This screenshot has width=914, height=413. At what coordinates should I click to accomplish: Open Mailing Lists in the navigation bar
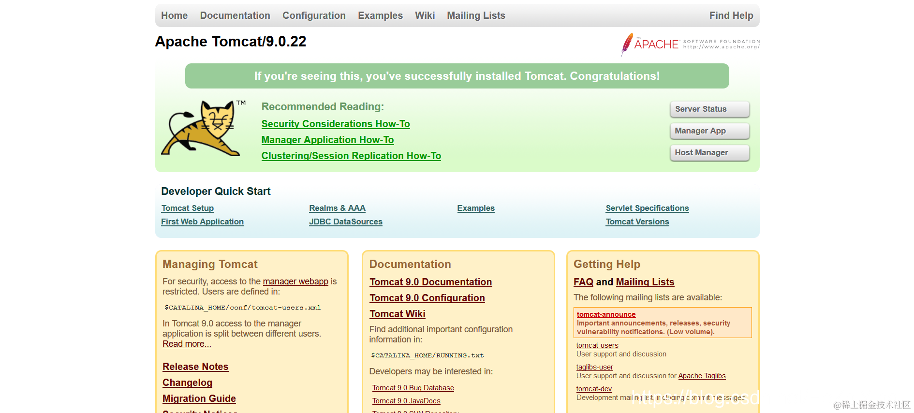[476, 15]
